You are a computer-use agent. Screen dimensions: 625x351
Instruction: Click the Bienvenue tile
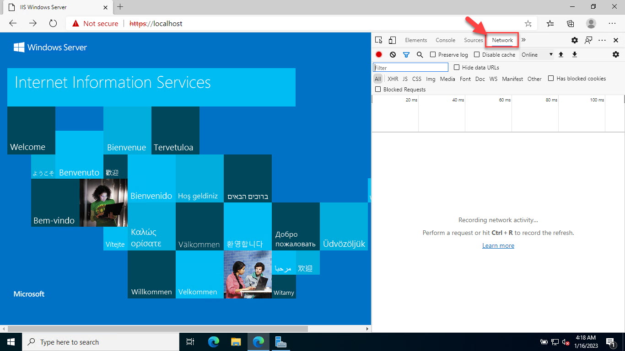pyautogui.click(x=127, y=130)
